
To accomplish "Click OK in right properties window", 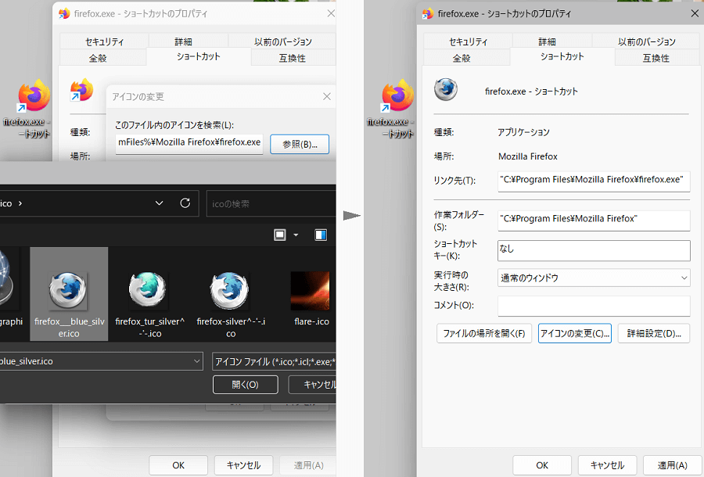I will pos(542,465).
